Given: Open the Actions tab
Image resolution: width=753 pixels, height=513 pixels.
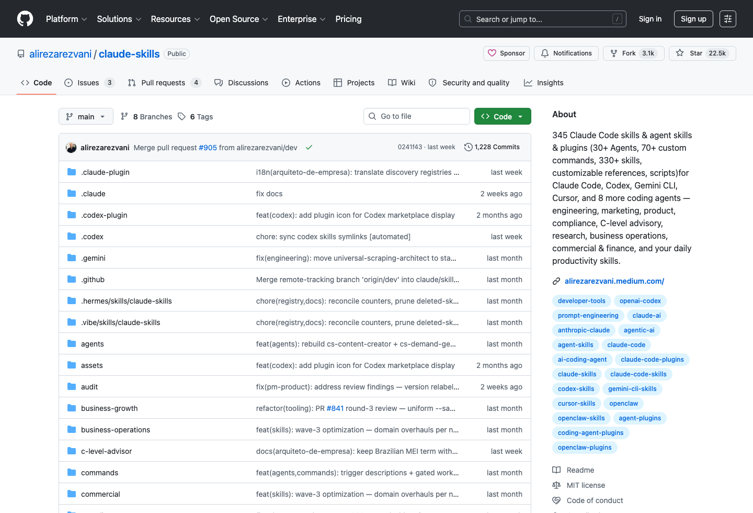Looking at the screenshot, I should point(301,83).
